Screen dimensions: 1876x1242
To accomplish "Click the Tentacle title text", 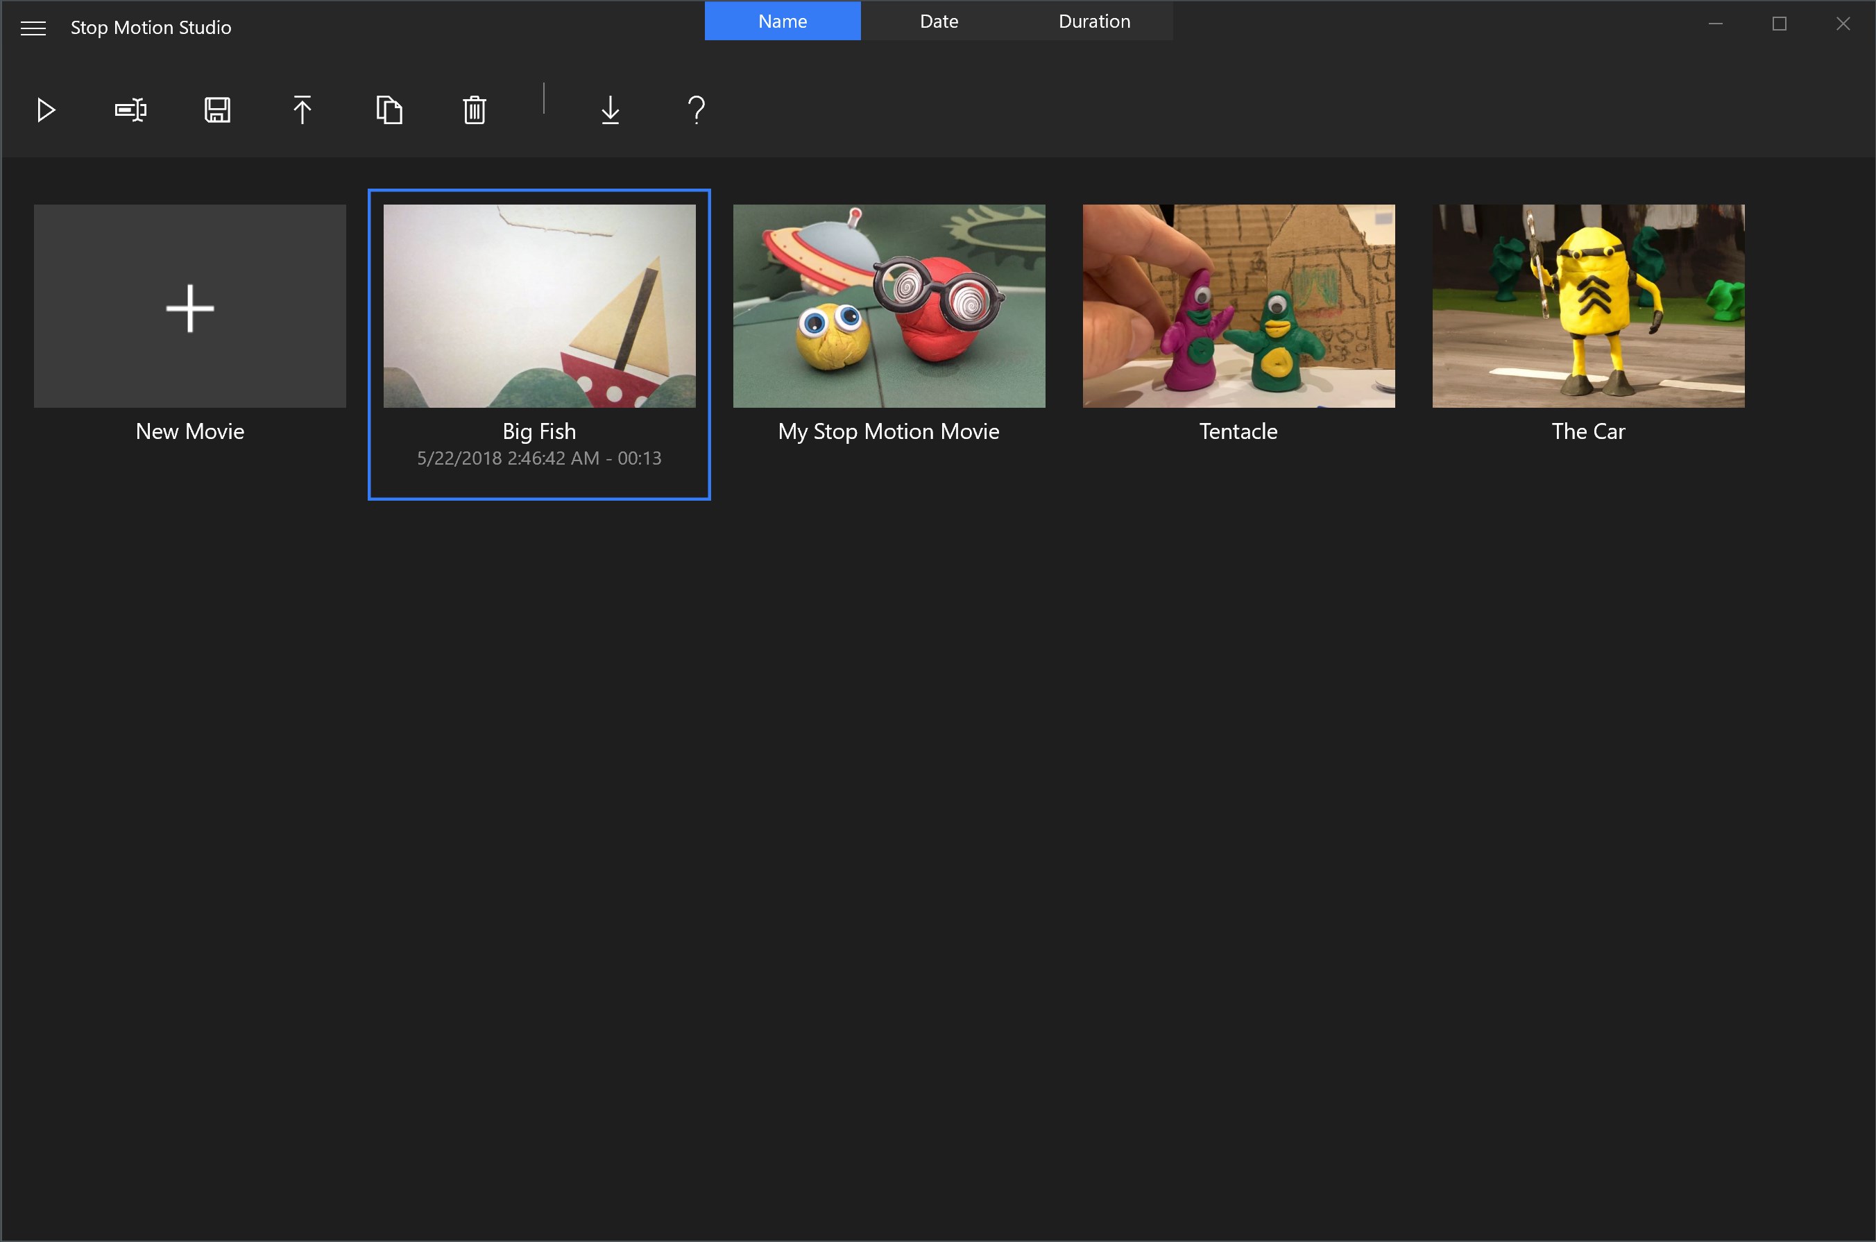I will coord(1238,432).
